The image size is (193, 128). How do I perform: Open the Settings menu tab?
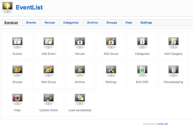click(146, 23)
